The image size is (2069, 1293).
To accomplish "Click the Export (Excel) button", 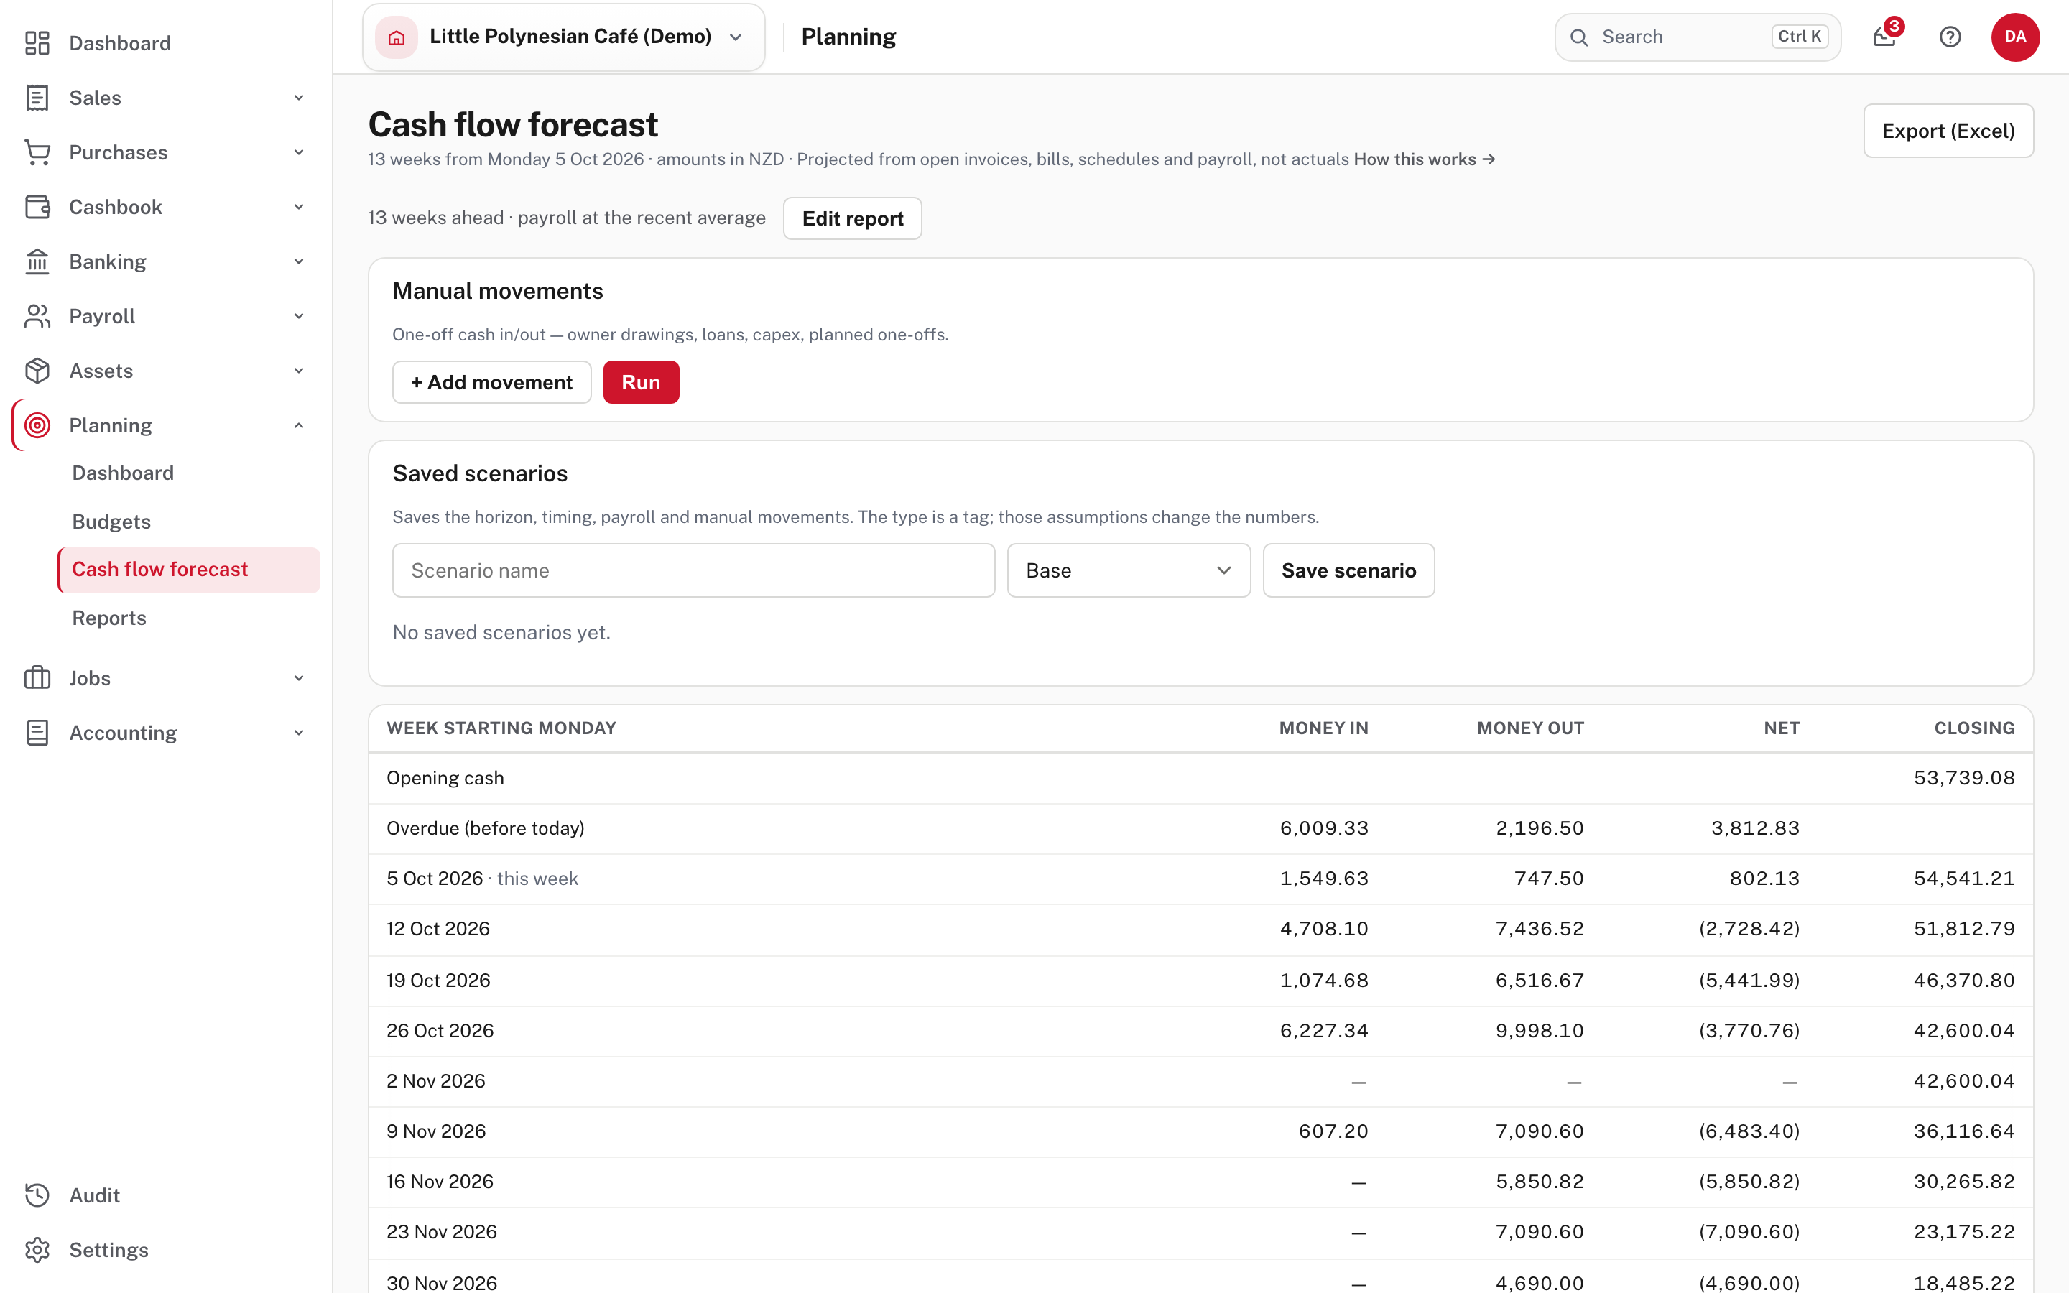I will 1948,131.
